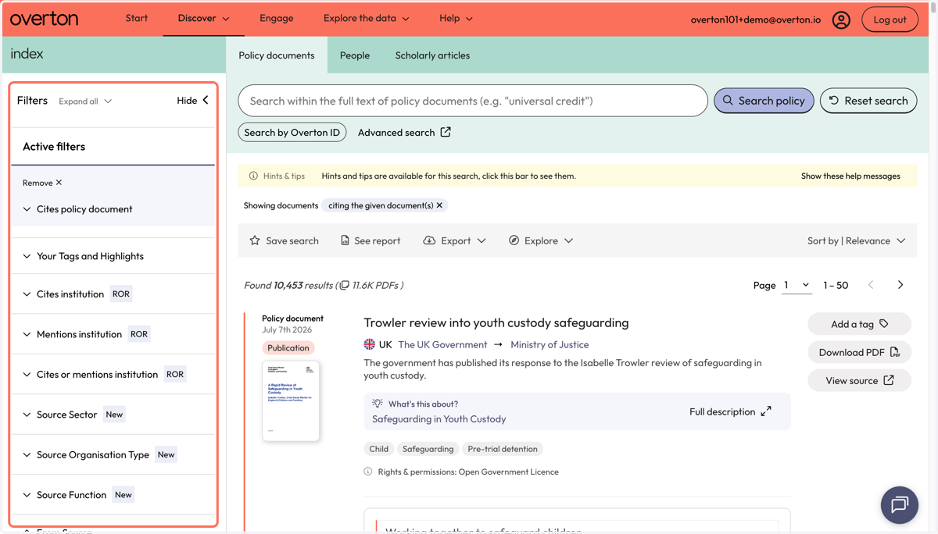
Task: Open the Start menu item
Action: (137, 18)
